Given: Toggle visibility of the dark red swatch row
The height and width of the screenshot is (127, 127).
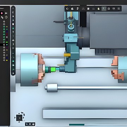Looking at the screenshot, I should point(4,34).
